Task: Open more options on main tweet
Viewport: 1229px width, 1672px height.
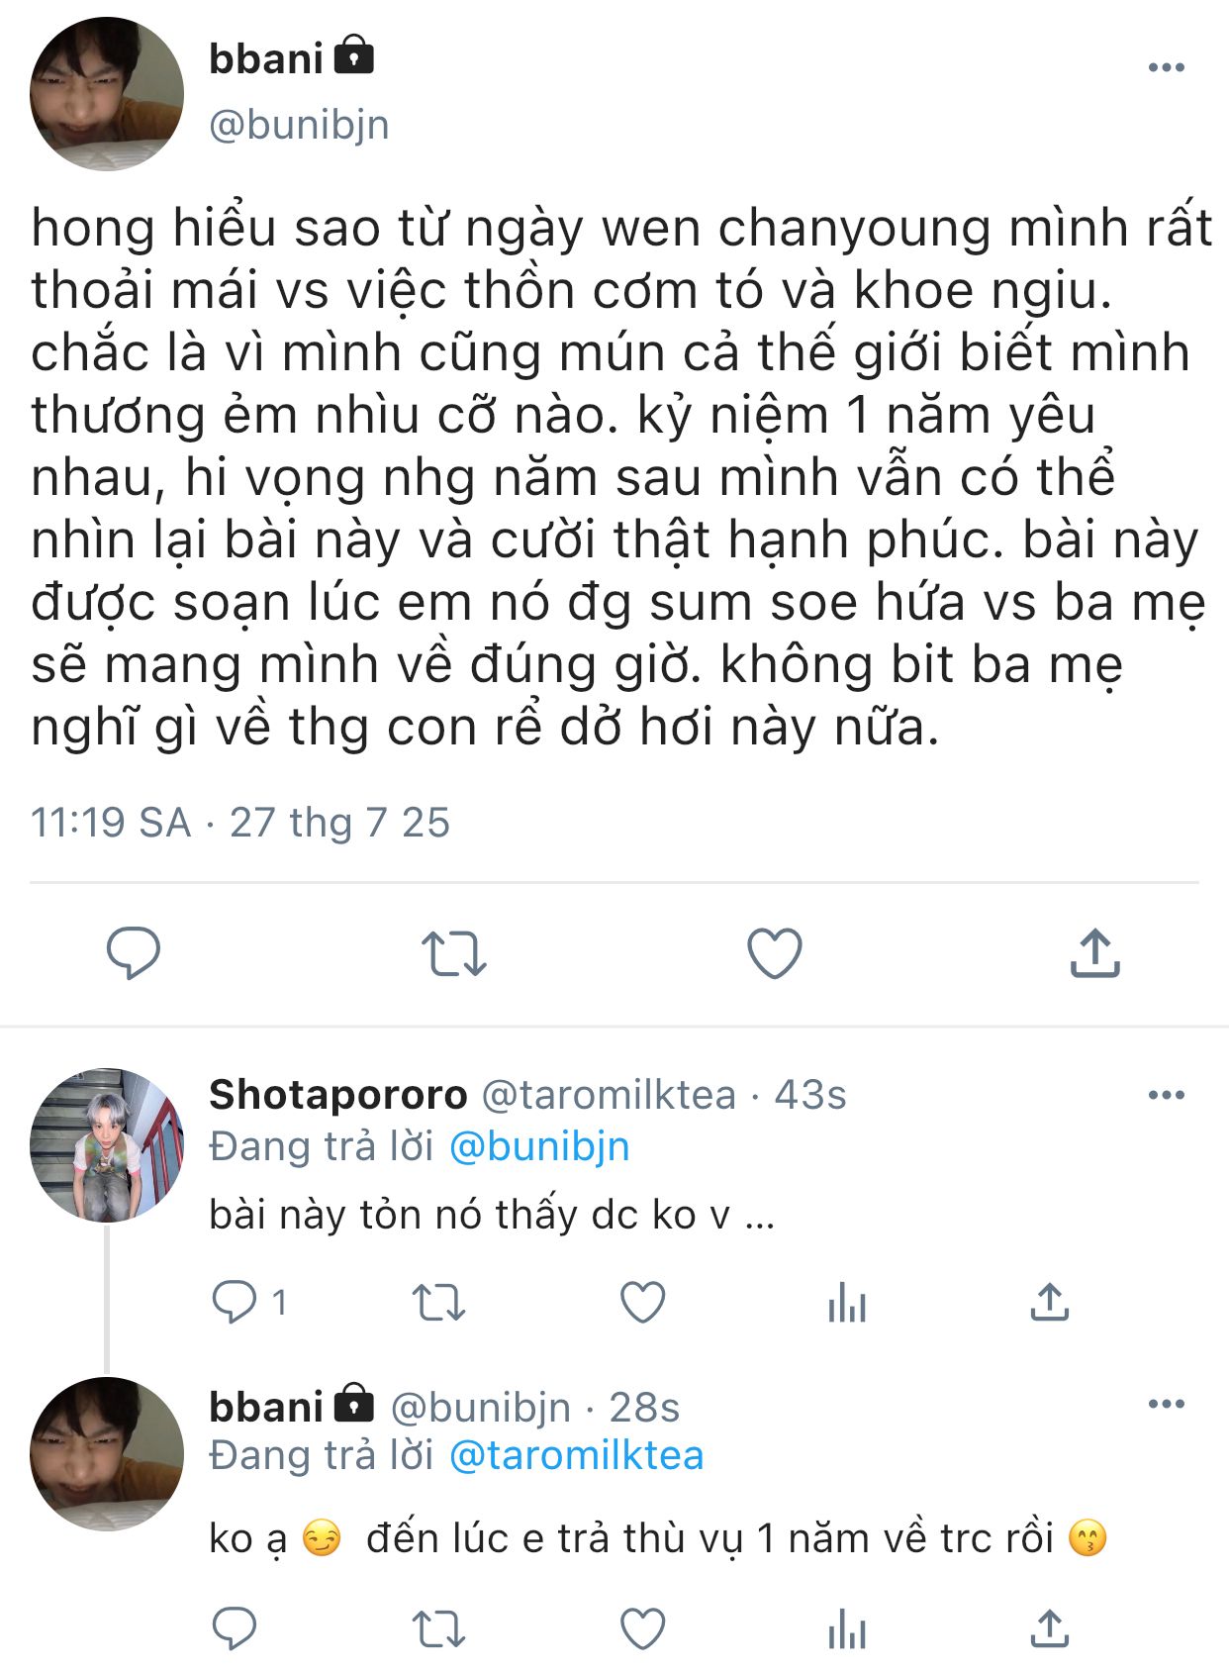Action: 1166,67
